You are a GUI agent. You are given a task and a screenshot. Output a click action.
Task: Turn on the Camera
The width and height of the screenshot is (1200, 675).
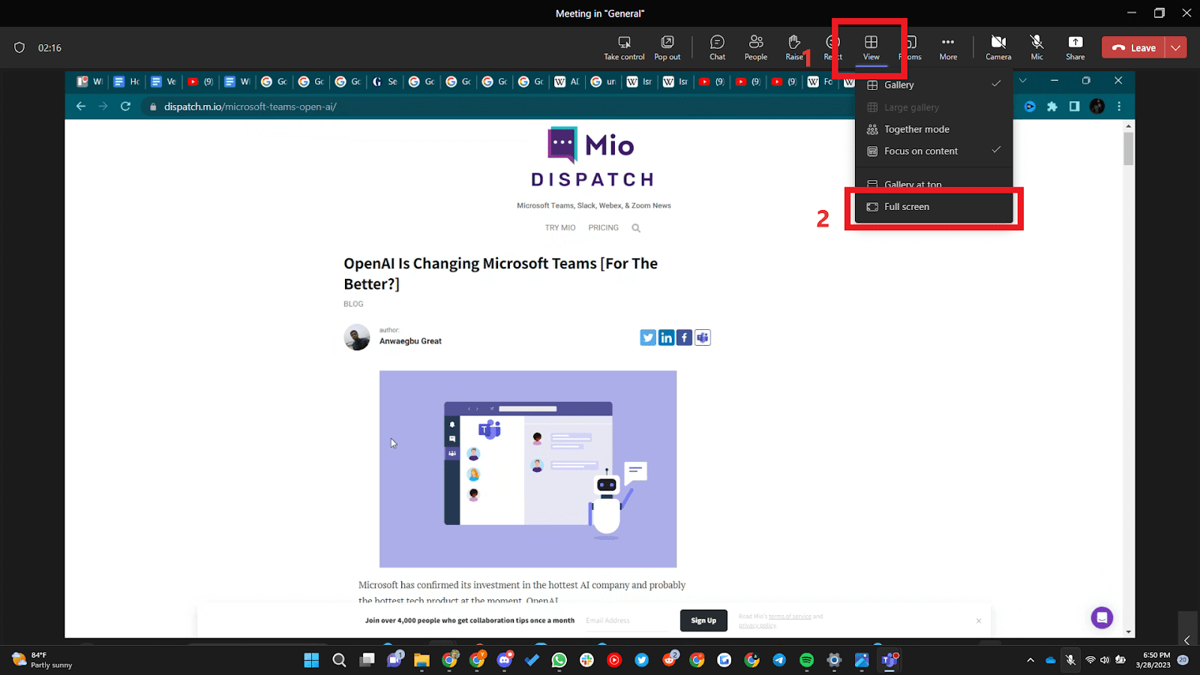point(998,46)
